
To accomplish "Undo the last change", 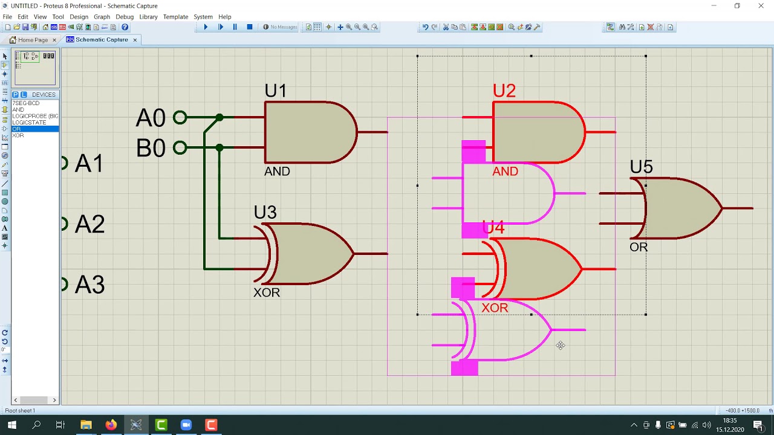I will (425, 27).
